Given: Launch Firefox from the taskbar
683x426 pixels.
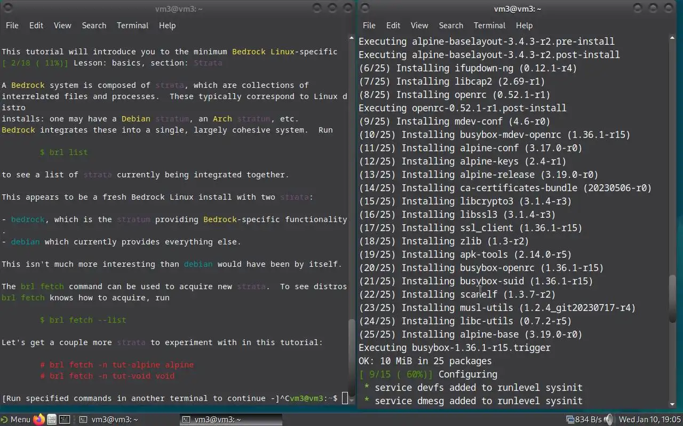Looking at the screenshot, I should click(x=39, y=420).
